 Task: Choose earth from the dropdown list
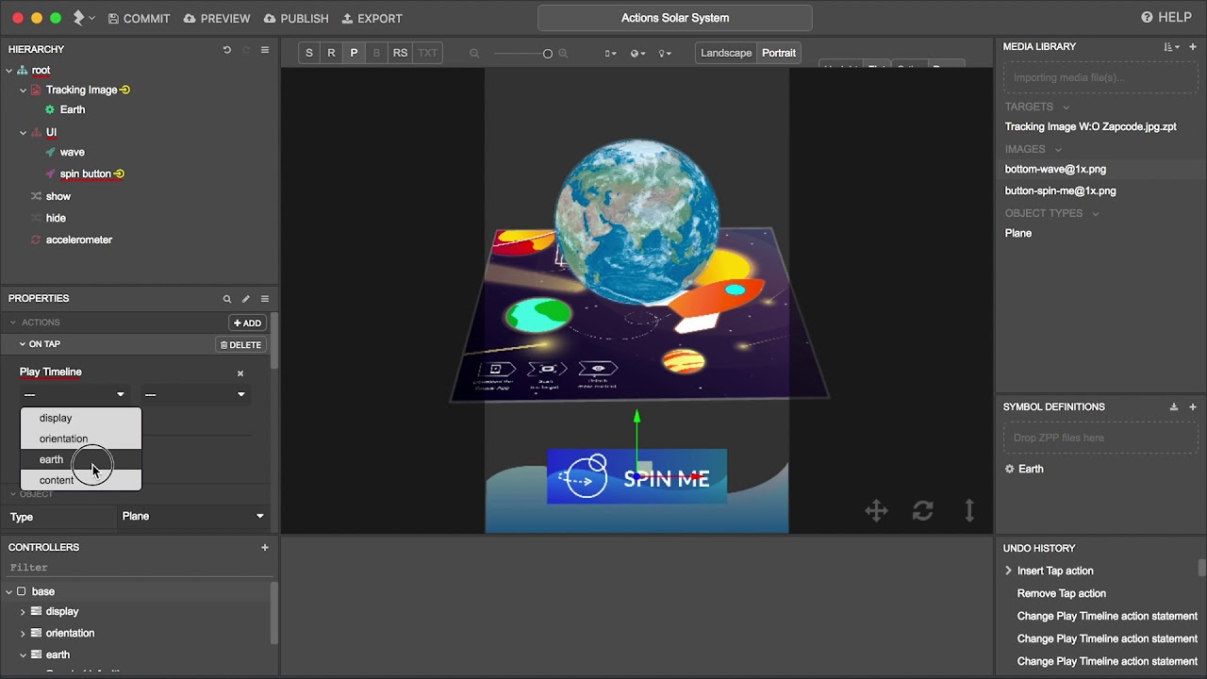(81, 459)
